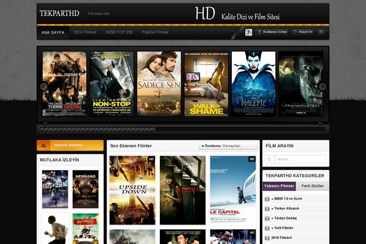Click the HD badge on Upside Down poster

point(151,159)
